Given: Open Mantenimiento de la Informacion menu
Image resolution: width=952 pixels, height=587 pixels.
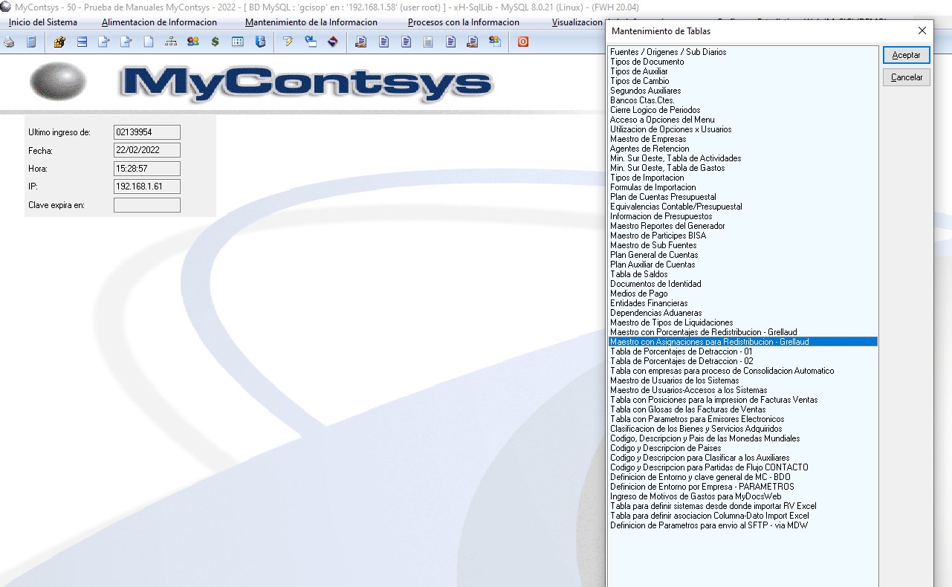Looking at the screenshot, I should click(311, 22).
